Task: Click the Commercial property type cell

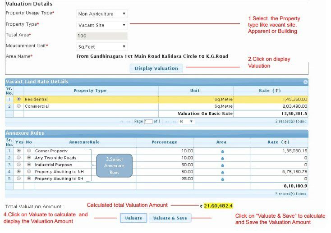Action: click(x=91, y=106)
